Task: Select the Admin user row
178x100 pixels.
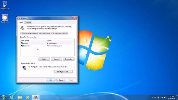Action: (x=46, y=43)
